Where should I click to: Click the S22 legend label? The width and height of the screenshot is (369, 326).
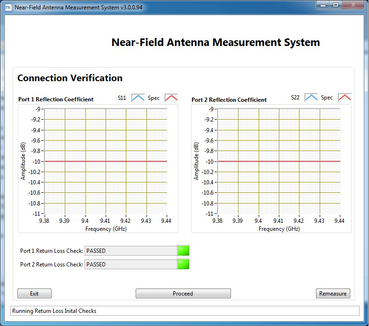pos(295,98)
